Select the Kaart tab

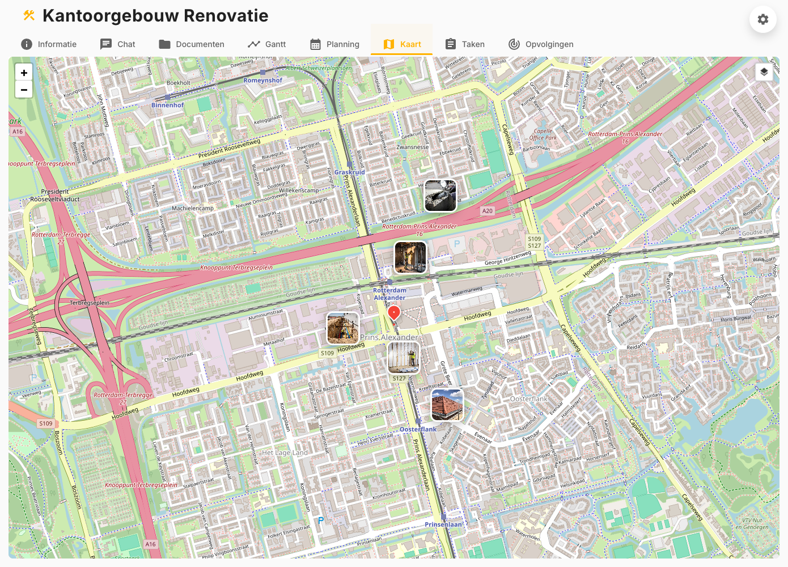[x=402, y=44]
